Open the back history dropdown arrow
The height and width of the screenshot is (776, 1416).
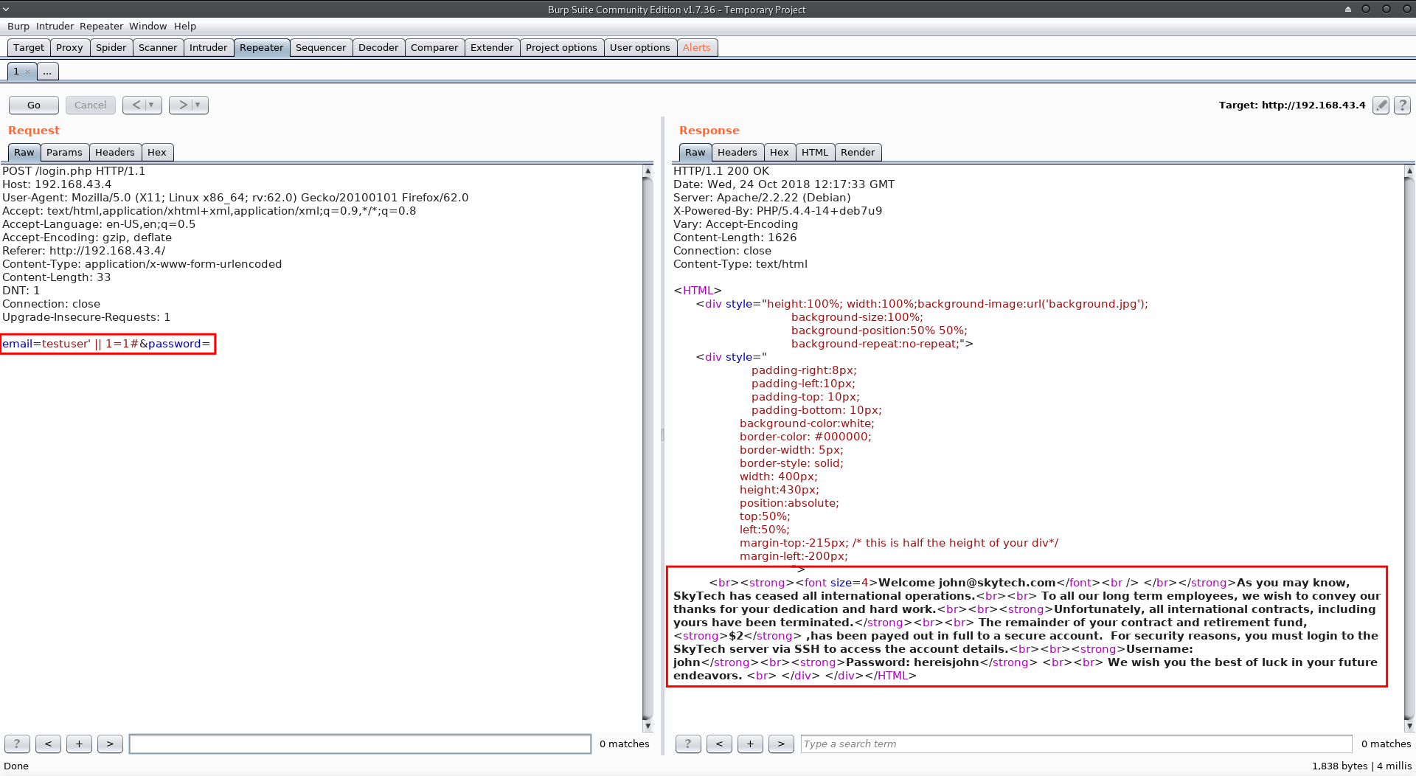pyautogui.click(x=152, y=105)
